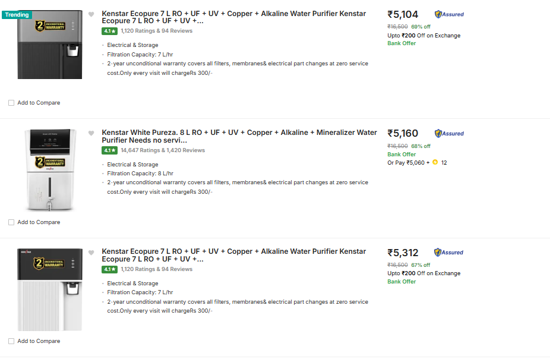Open 14,647 Ratings & 1,420 Reviews

tap(163, 150)
